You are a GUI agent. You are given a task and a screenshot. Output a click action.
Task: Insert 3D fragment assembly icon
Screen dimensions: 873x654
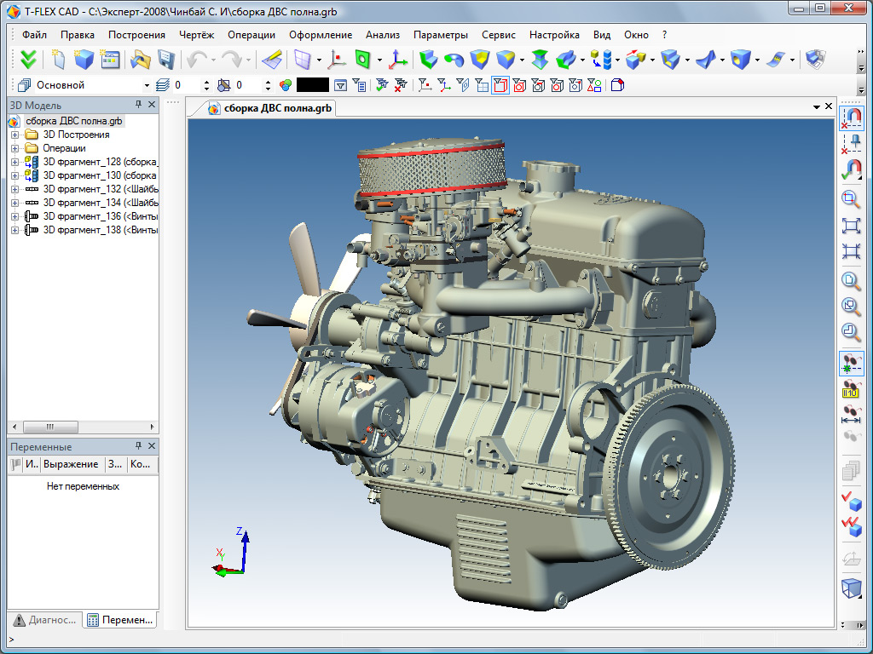[x=601, y=59]
